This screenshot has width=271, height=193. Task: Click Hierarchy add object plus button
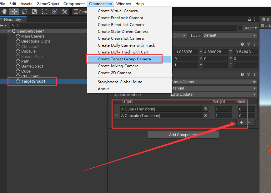(x=2, y=25)
